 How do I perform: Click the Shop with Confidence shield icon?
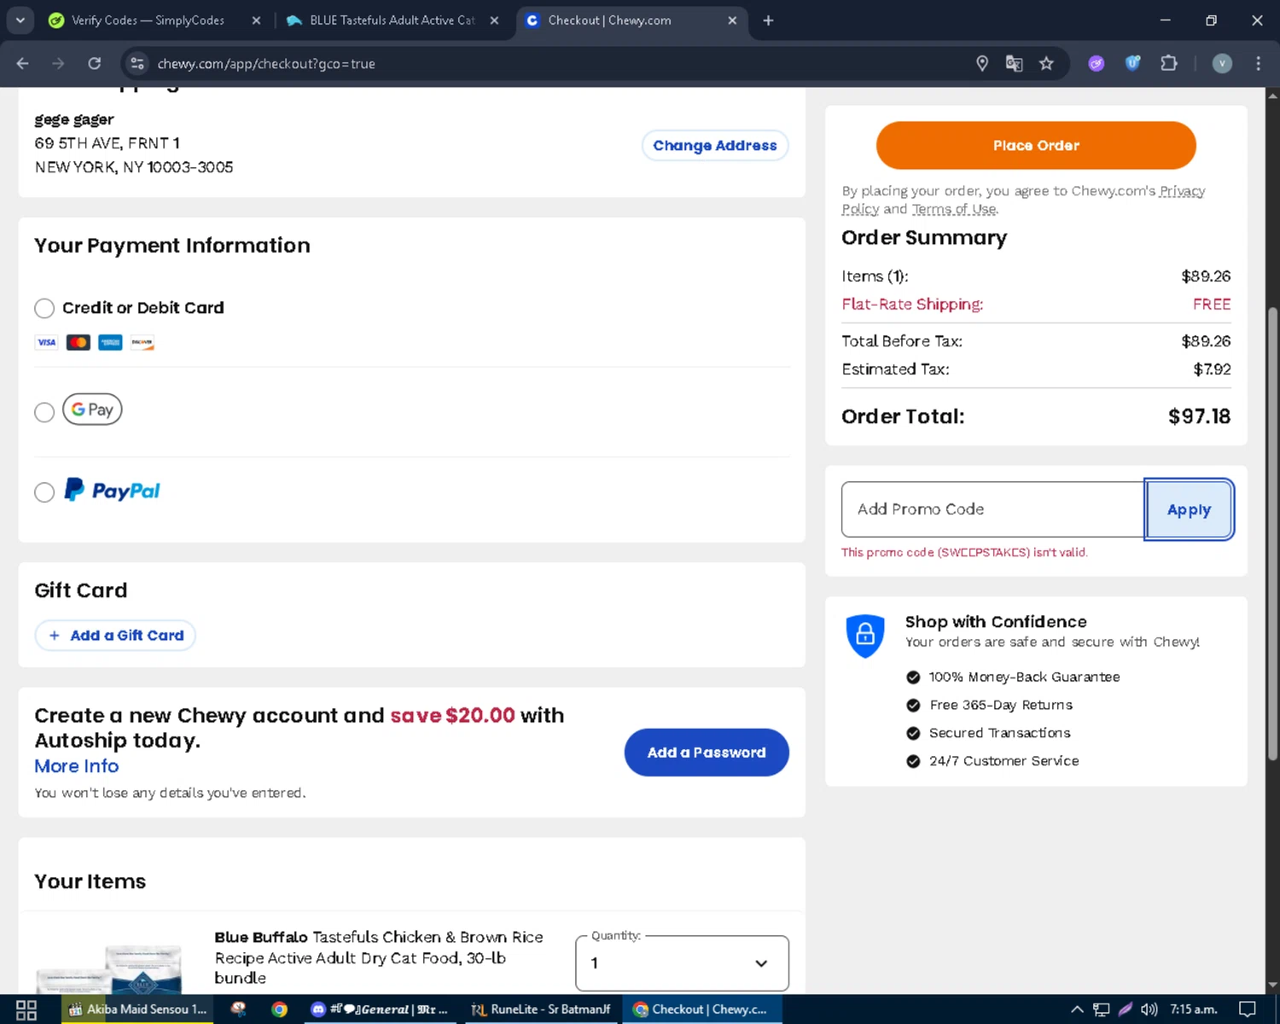[x=865, y=636]
